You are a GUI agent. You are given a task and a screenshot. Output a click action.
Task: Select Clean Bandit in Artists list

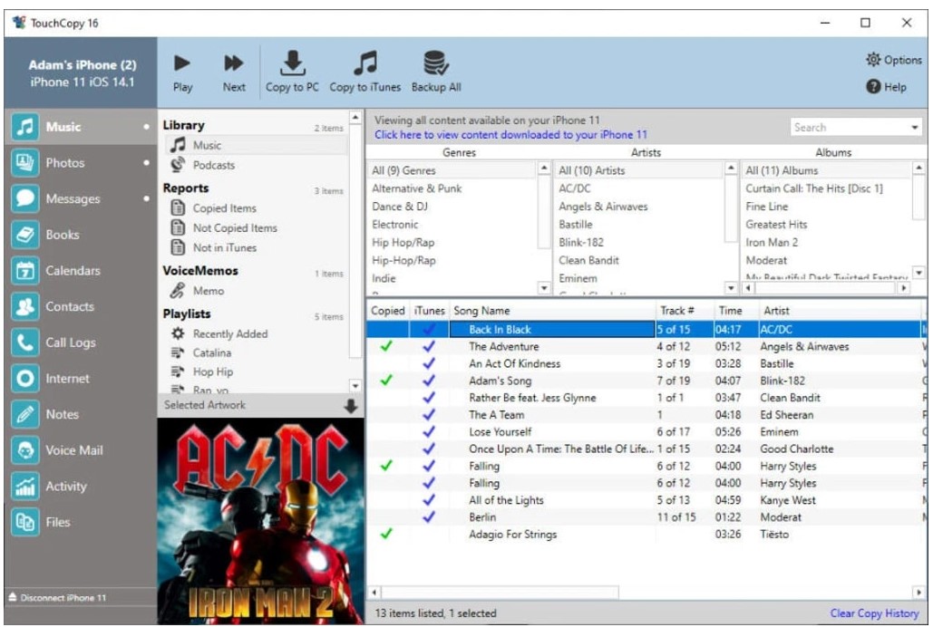[639, 260]
